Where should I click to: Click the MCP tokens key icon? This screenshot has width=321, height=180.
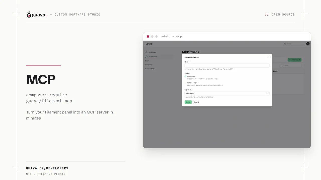click(146, 56)
